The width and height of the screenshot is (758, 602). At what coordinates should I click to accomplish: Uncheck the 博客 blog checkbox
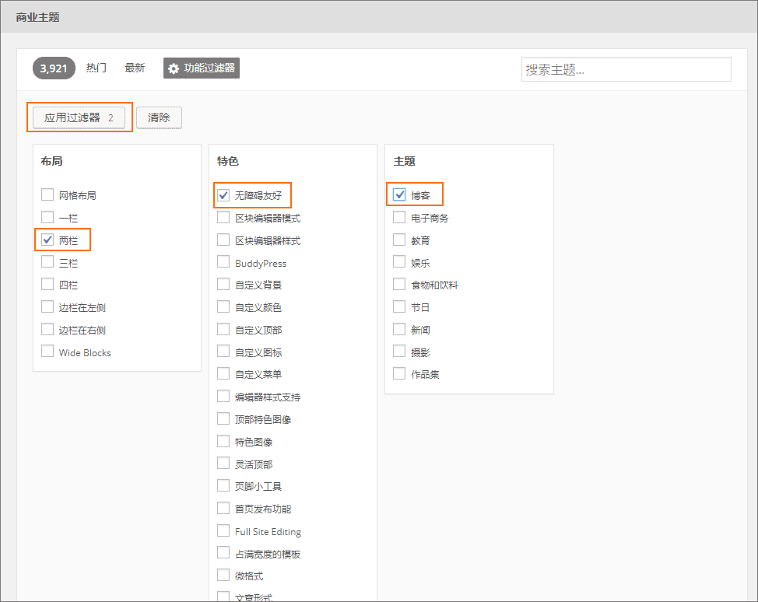tap(399, 194)
